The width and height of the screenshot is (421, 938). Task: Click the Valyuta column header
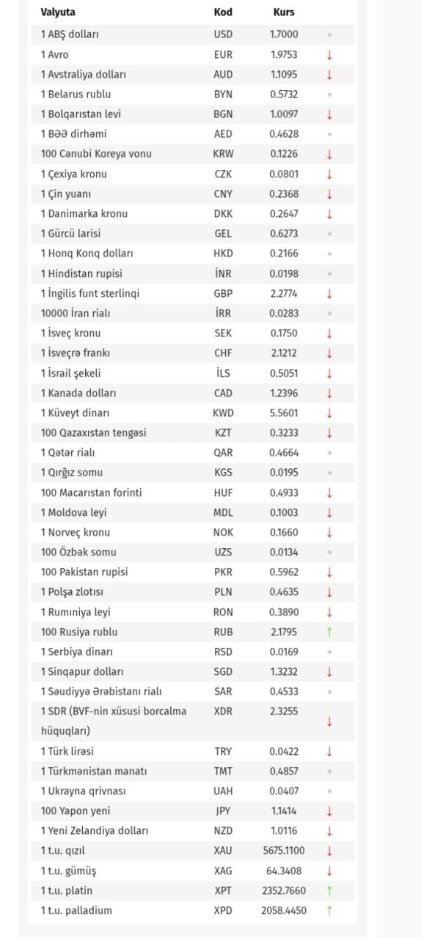[x=58, y=12]
